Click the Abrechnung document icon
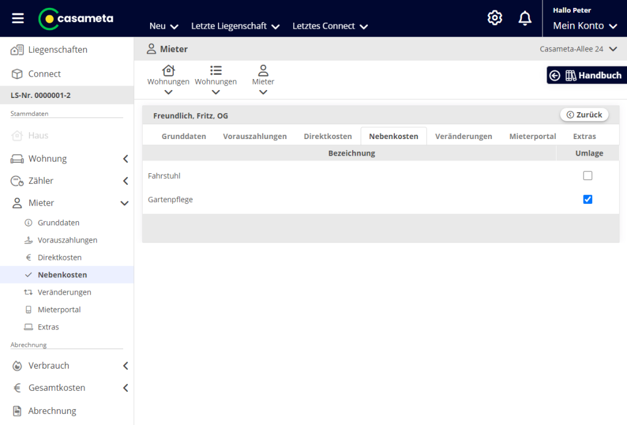The height and width of the screenshot is (425, 627). pos(17,410)
